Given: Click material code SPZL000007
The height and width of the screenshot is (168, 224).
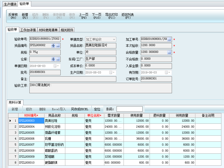Looking at the screenshot, I should click(x=31, y=145).
